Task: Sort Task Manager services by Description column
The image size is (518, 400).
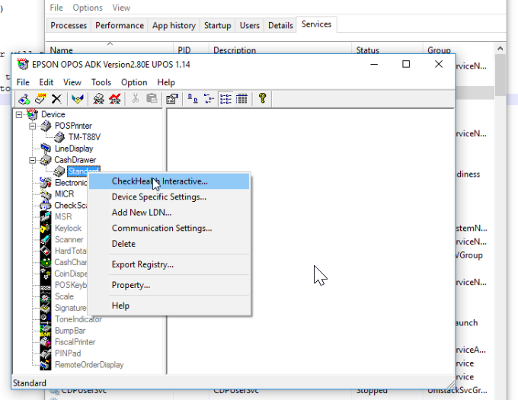Action: click(280, 50)
